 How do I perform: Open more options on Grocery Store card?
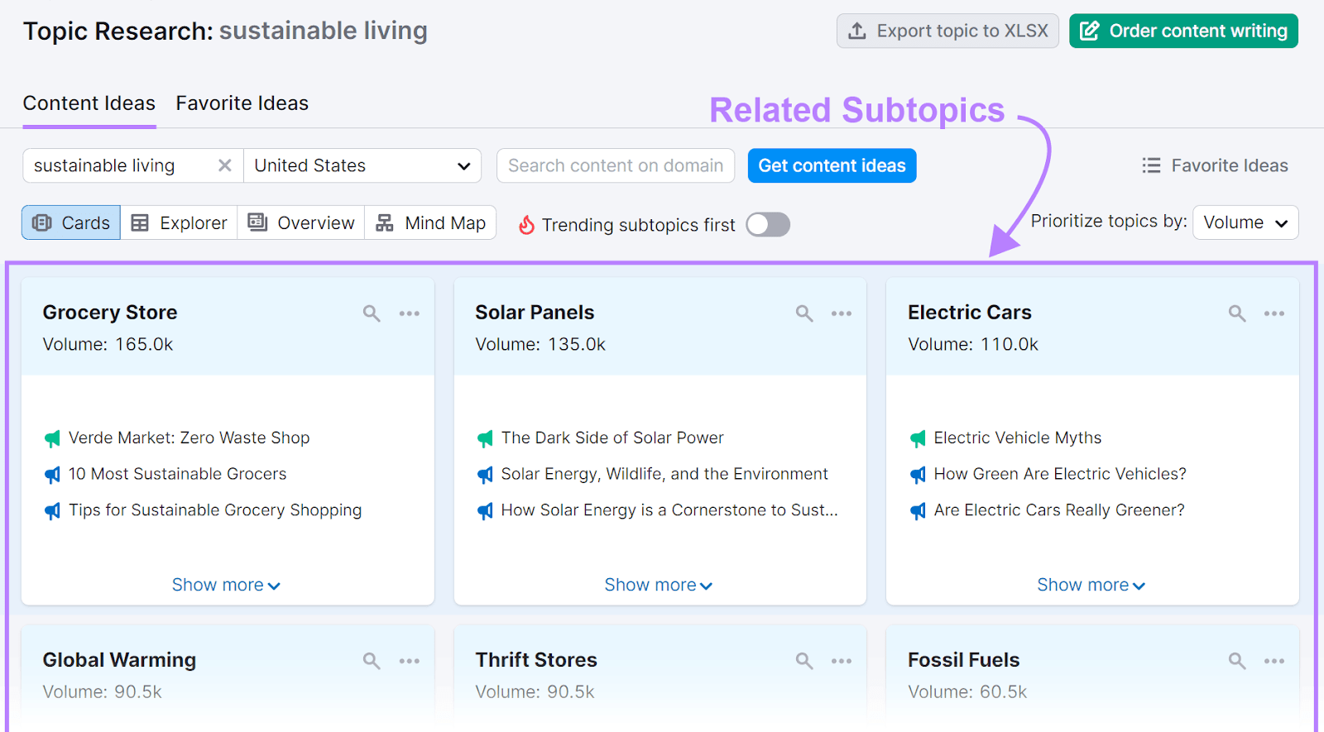(410, 313)
